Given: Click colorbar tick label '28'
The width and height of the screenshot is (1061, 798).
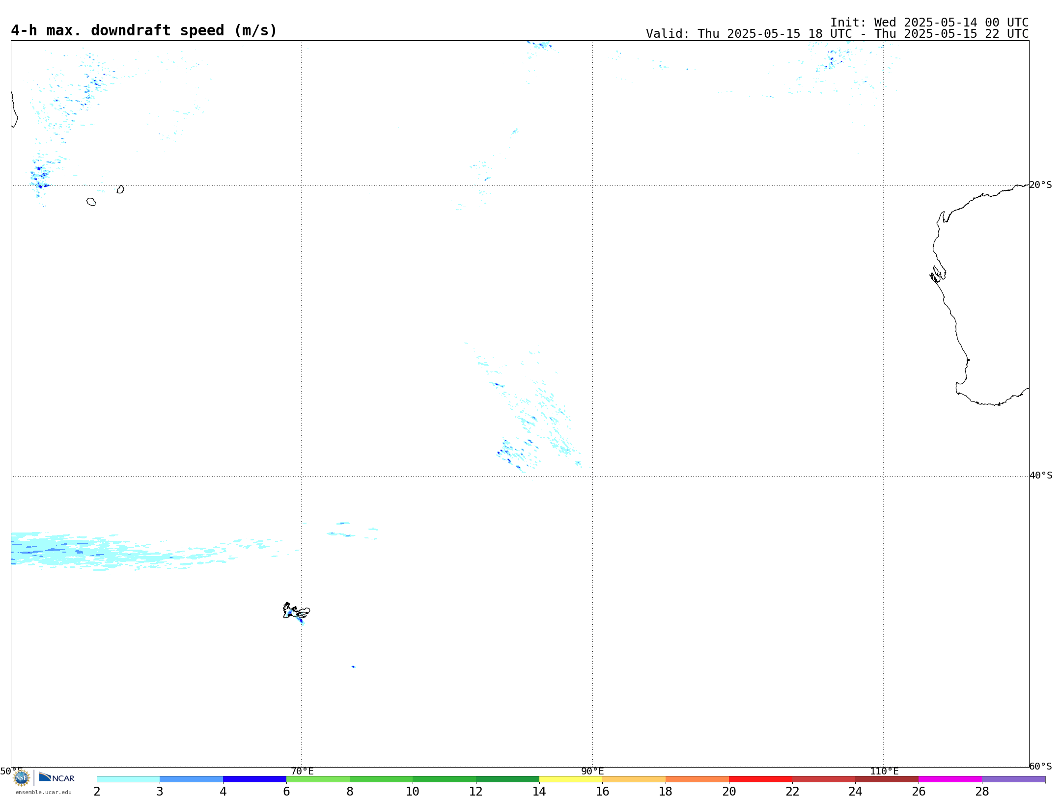Looking at the screenshot, I should coord(982,791).
